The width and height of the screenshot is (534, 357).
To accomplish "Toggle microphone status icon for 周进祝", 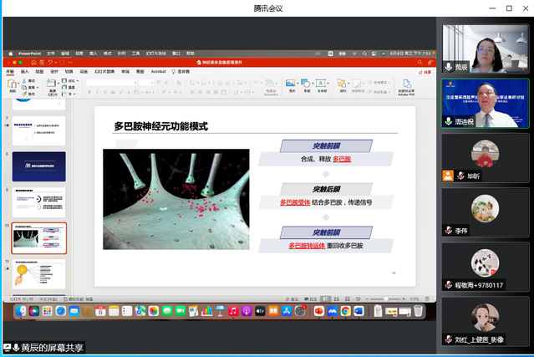I will (448, 121).
